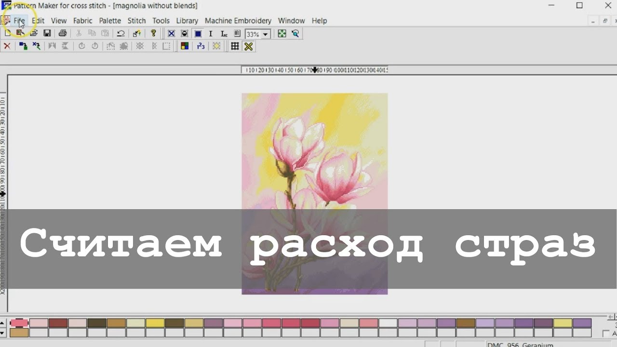
Task: Select the dark olive palette swatch
Action: pyautogui.click(x=97, y=323)
